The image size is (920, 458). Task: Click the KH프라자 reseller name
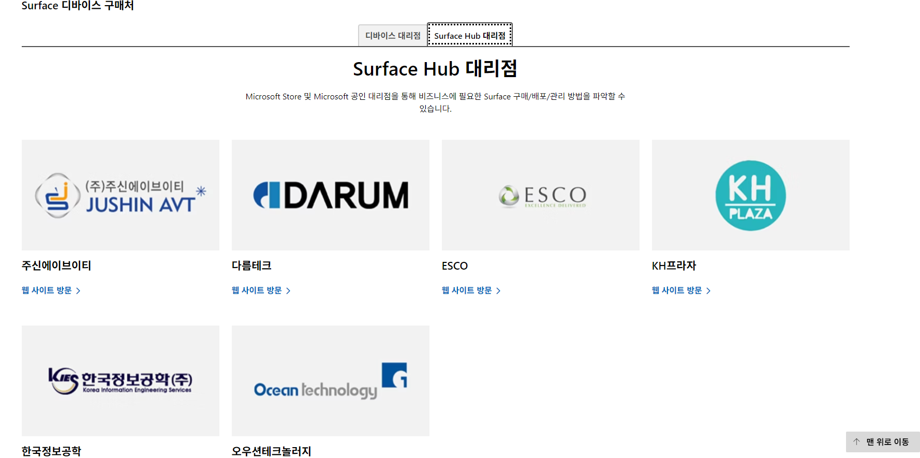pyautogui.click(x=674, y=265)
